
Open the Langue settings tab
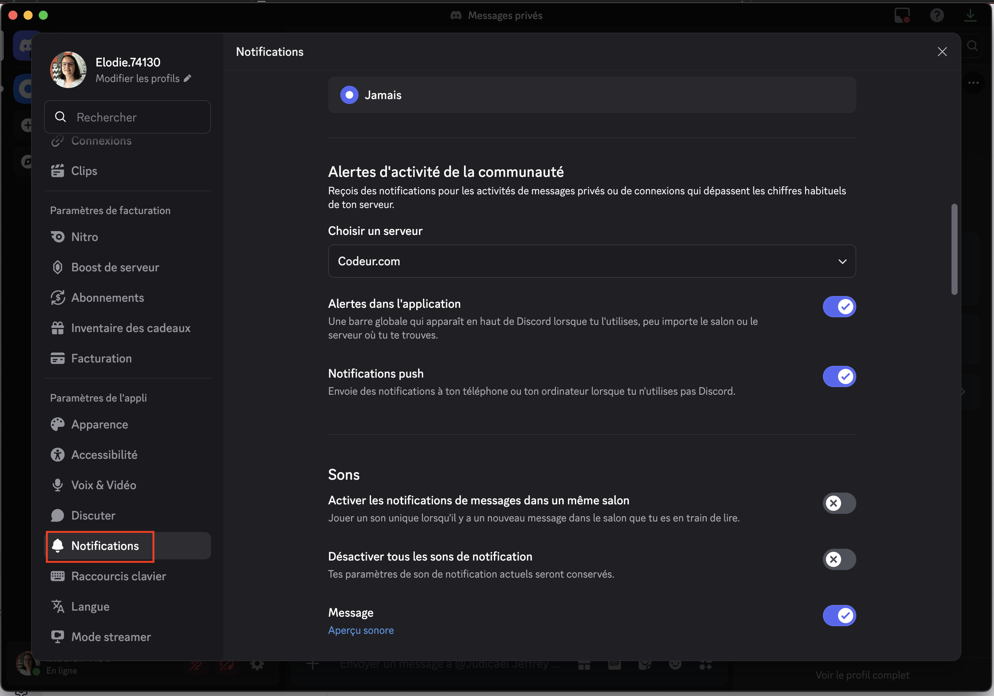90,606
